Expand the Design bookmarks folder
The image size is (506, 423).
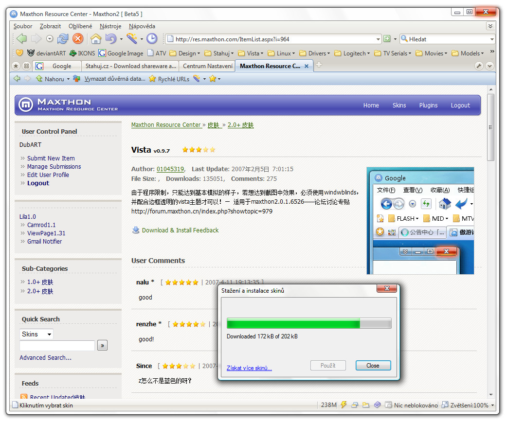(185, 53)
